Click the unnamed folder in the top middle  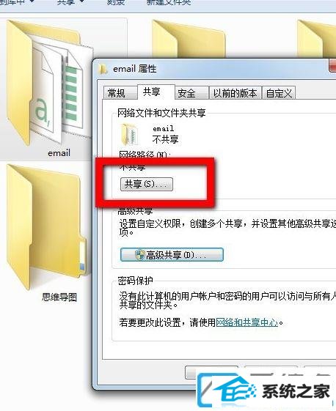pos(189,39)
